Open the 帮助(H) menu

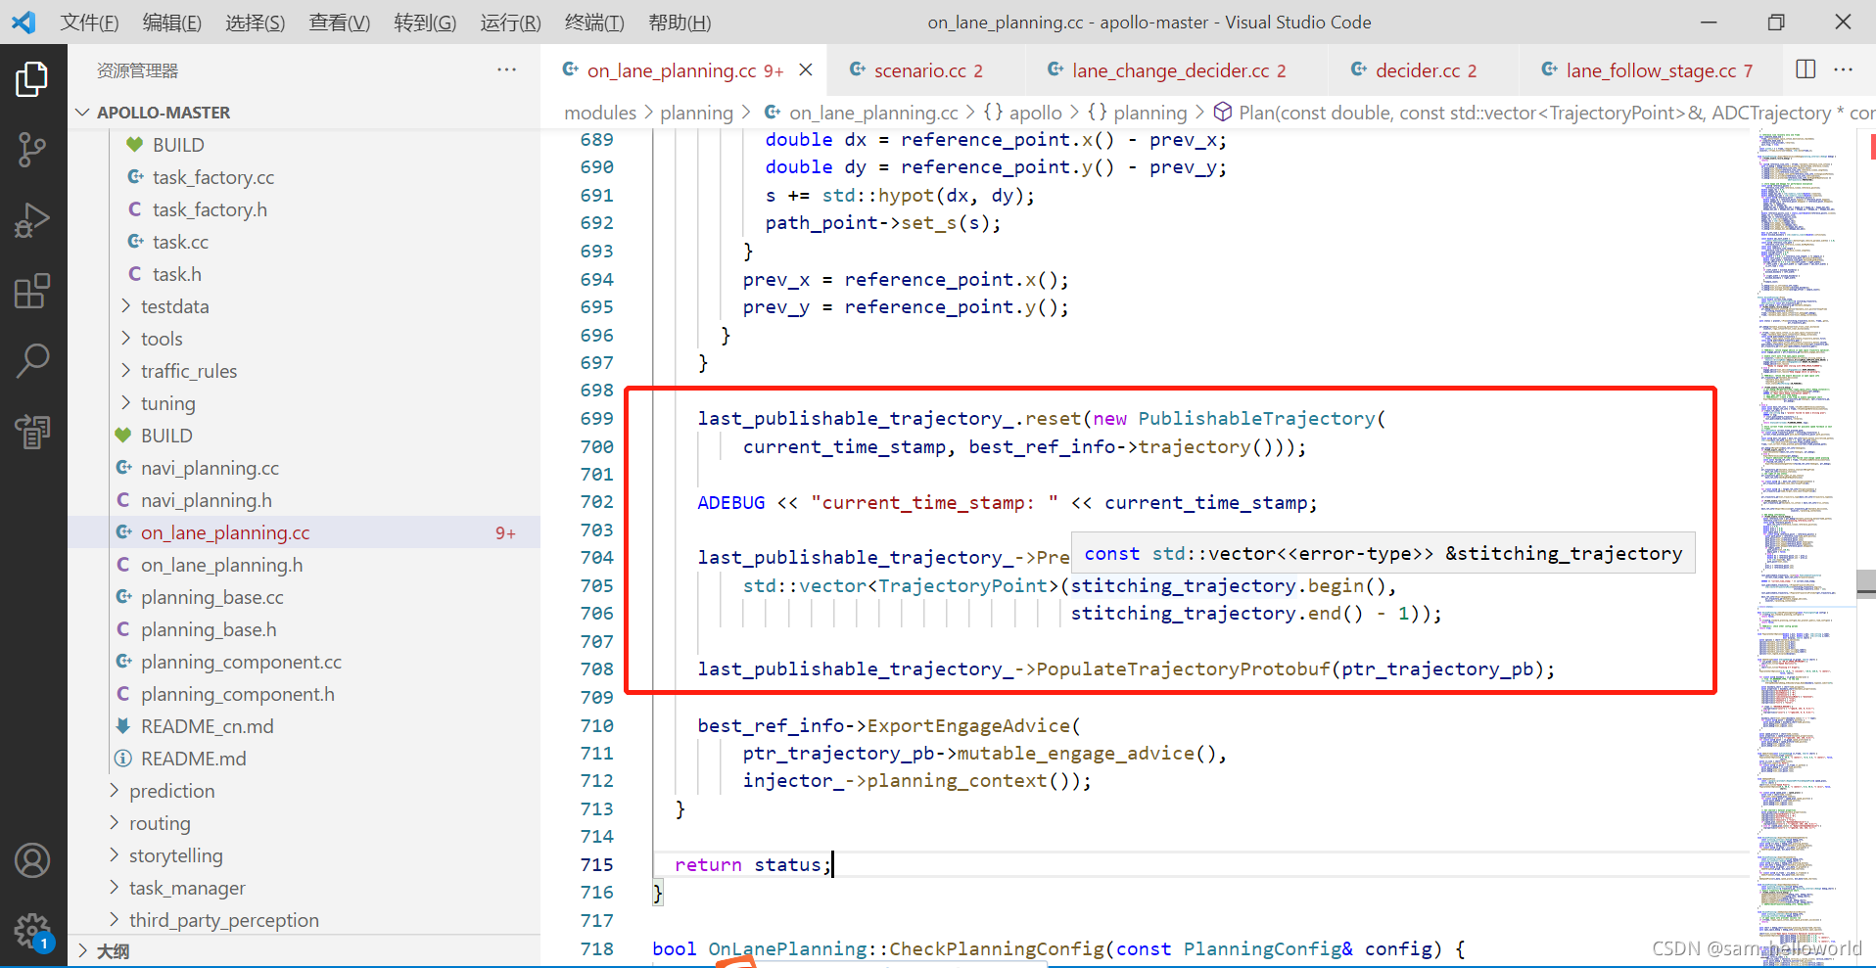point(680,23)
